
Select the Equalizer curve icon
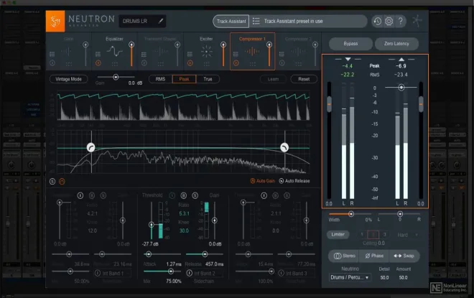point(115,51)
